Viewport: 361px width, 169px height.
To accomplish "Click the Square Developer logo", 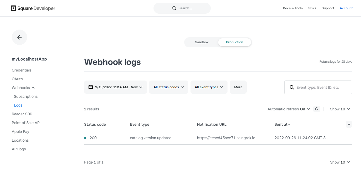I will tap(33, 8).
